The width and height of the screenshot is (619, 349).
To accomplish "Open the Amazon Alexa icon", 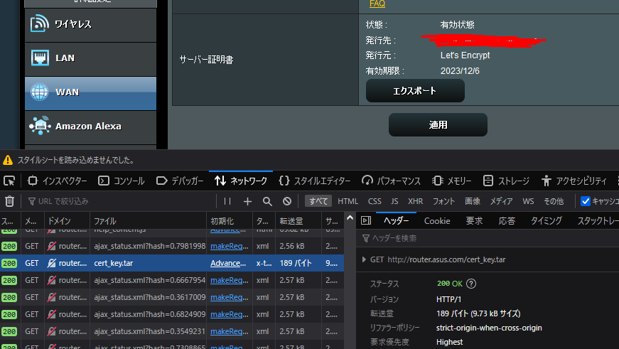I will point(40,126).
